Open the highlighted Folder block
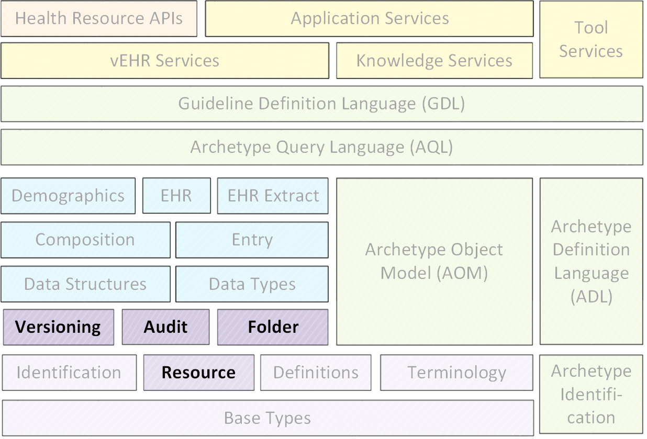The height and width of the screenshot is (439, 647). pos(273,327)
